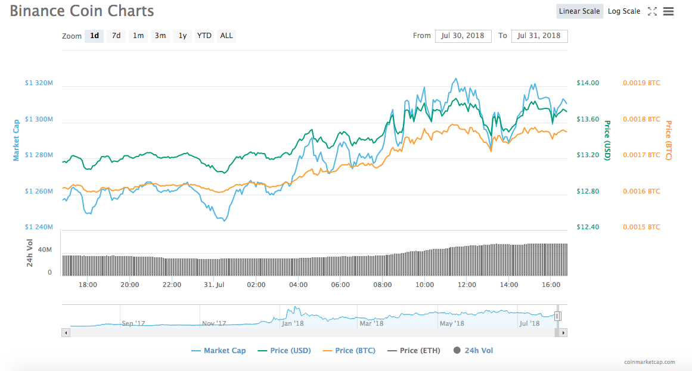
Task: Open the chart hamburger menu
Action: 669,11
